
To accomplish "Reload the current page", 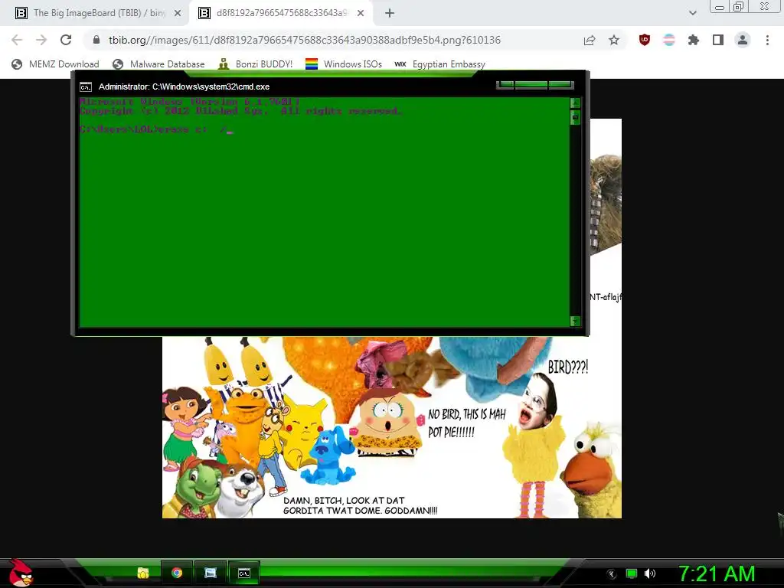I will point(66,40).
